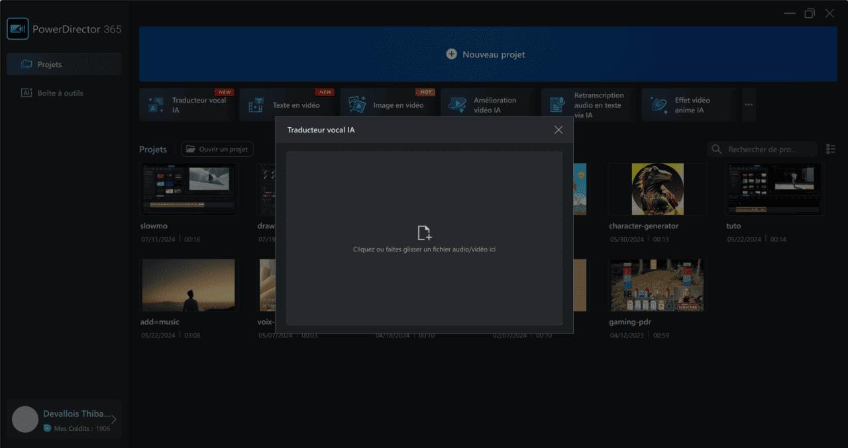Screen dimensions: 848x448
Task: Click the Traducteur vocal IA tile icon
Action: [156, 105]
